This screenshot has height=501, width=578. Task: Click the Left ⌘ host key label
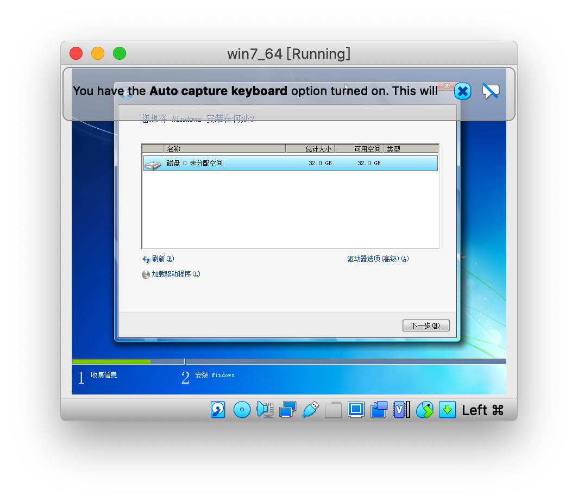click(x=482, y=410)
